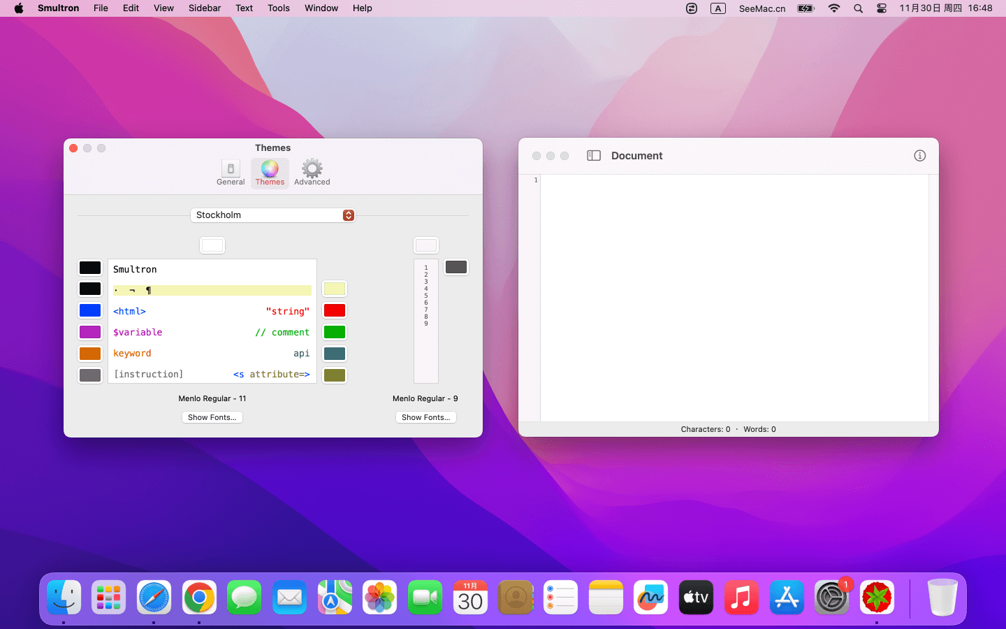
Task: Open Finder from the Dock
Action: pyautogui.click(x=64, y=598)
